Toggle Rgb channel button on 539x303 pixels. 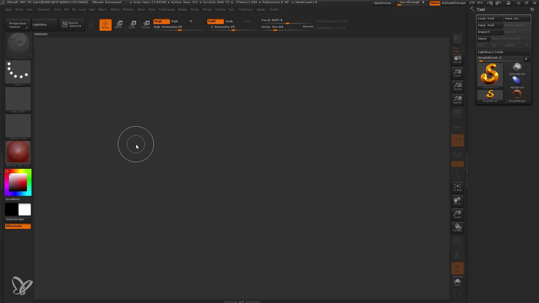(174, 21)
